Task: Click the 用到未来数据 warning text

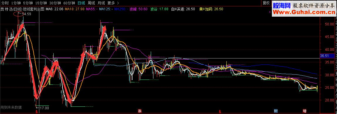Action: pos(11,107)
